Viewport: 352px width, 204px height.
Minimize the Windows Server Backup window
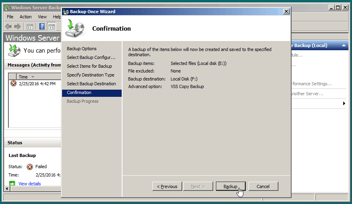[332, 8]
